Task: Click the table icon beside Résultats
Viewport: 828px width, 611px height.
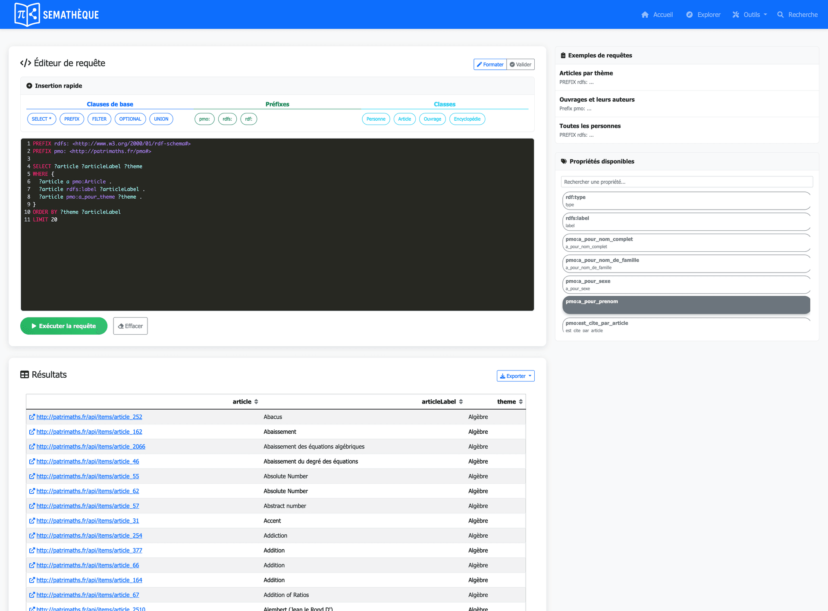Action: click(x=25, y=375)
